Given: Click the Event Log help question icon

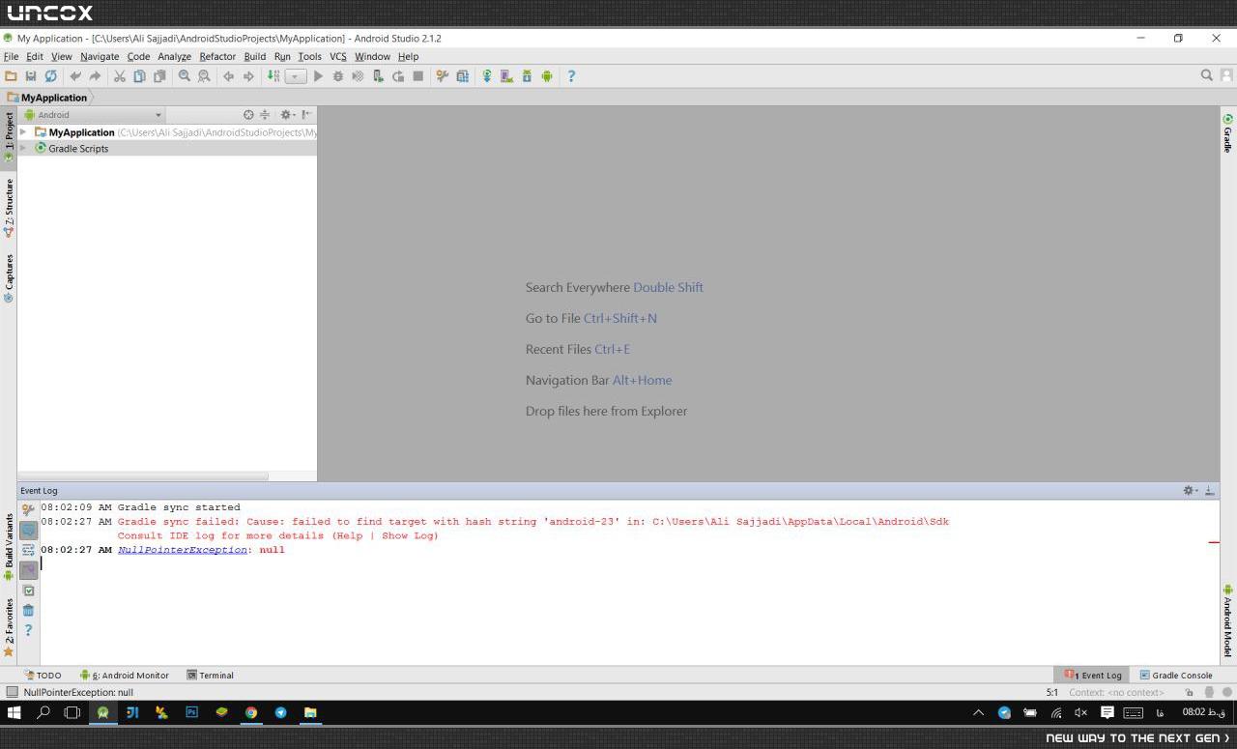Looking at the screenshot, I should (28, 630).
